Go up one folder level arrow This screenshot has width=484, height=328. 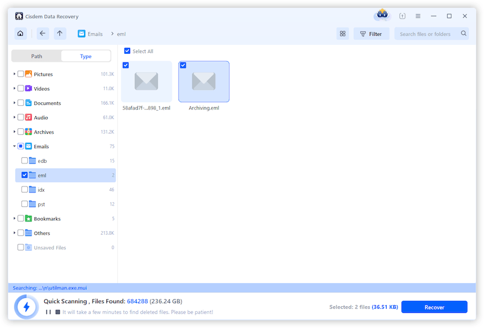point(60,33)
